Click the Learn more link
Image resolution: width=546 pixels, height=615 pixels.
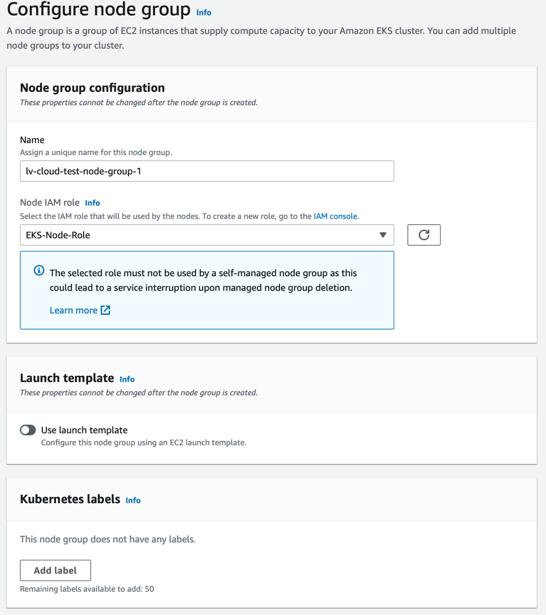[x=73, y=310]
